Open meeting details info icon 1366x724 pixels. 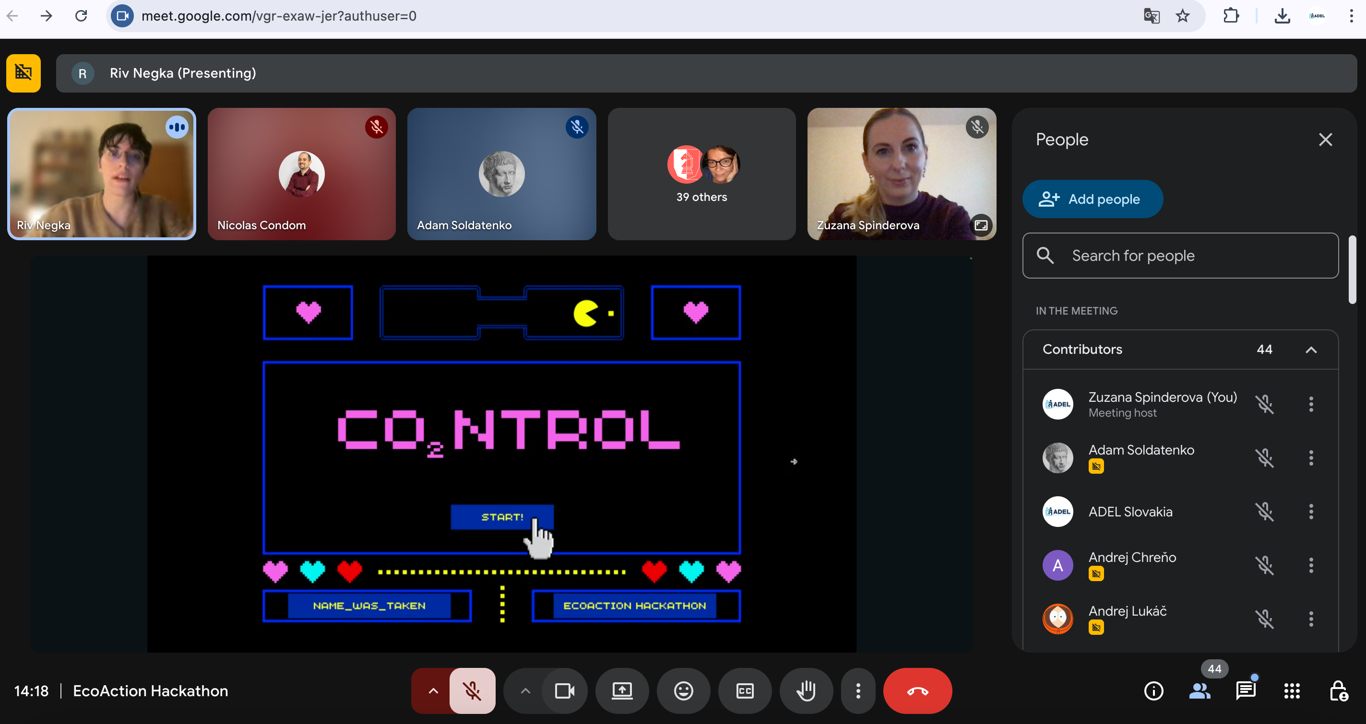point(1153,690)
